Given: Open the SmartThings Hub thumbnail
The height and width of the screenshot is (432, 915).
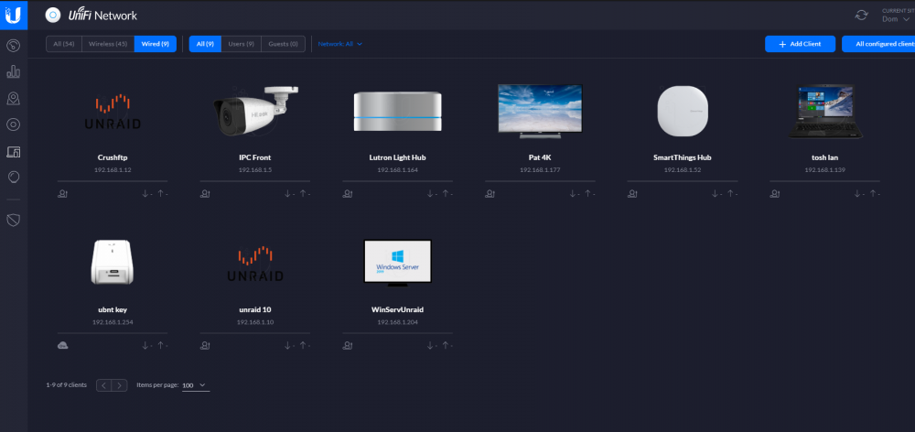Looking at the screenshot, I should [x=683, y=111].
